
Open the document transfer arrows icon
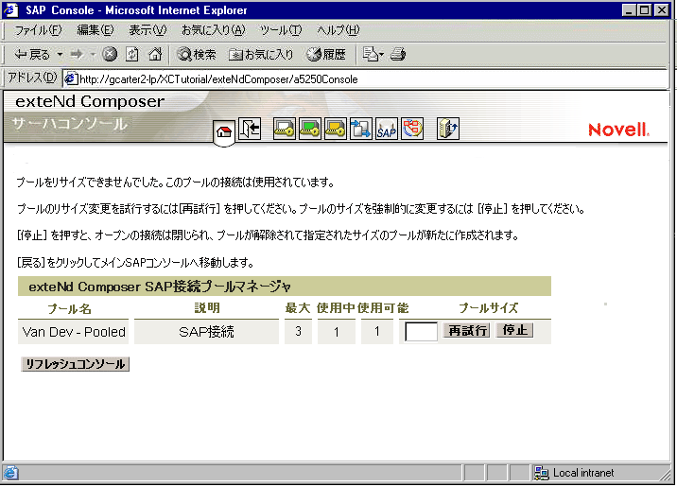click(360, 129)
